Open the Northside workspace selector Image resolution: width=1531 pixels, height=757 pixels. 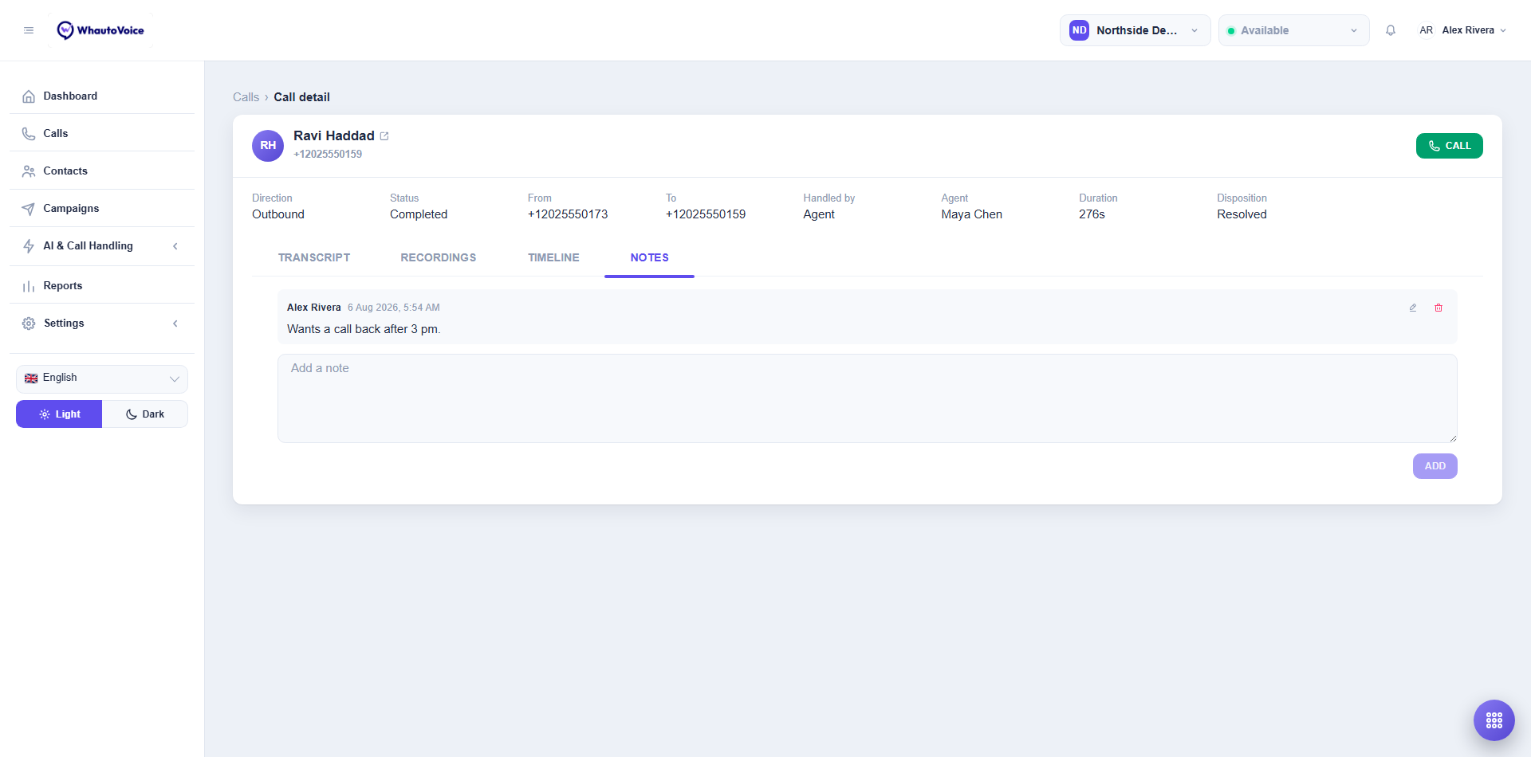[1135, 30]
